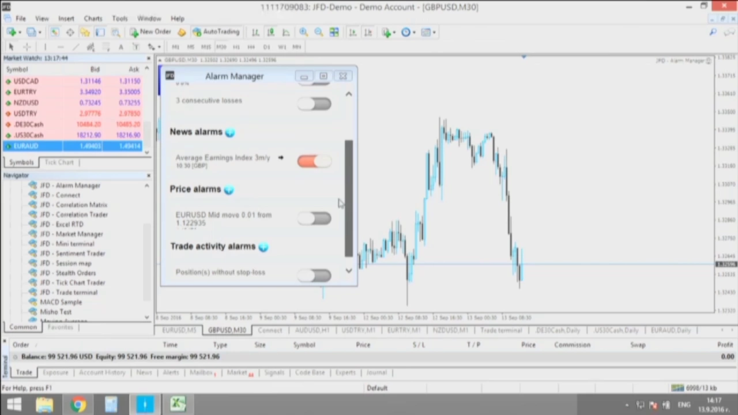The width and height of the screenshot is (738, 415).
Task: Open File Explorer from the taskbar
Action: tap(45, 405)
